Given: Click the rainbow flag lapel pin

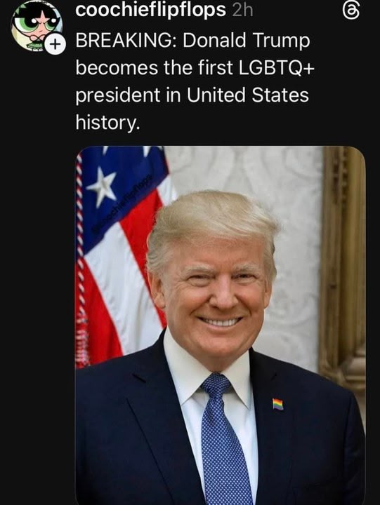Looking at the screenshot, I should (x=277, y=404).
